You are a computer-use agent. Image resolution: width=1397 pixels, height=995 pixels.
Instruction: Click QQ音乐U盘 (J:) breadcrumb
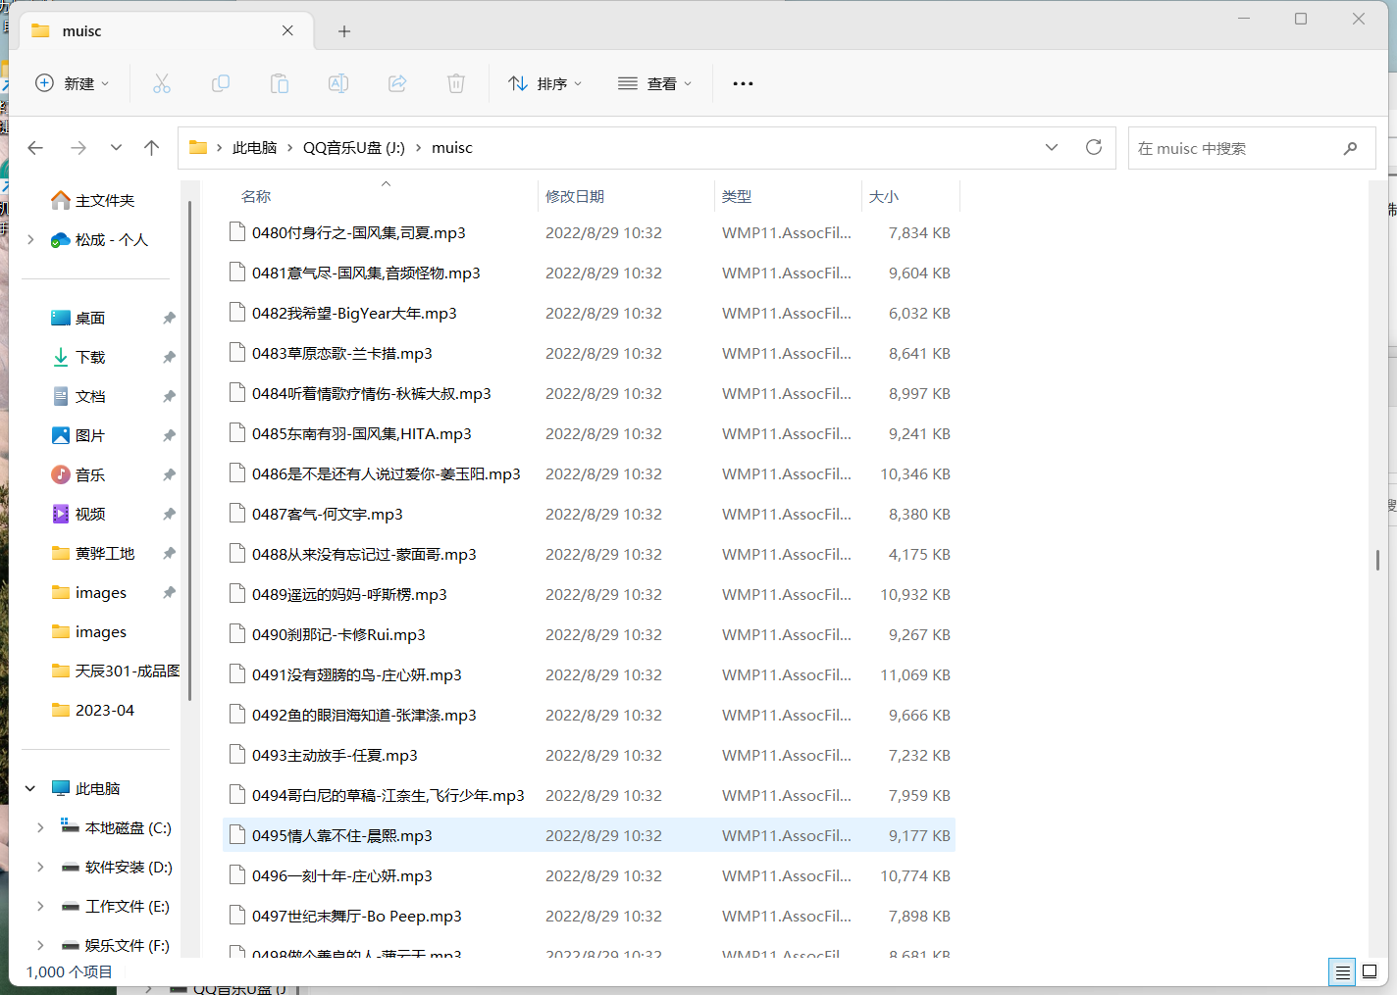pyautogui.click(x=354, y=147)
